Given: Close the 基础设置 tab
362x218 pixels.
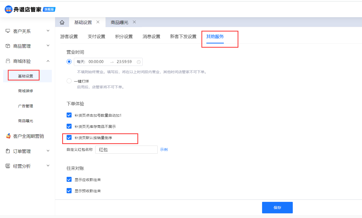Looking at the screenshot, I should pyautogui.click(x=98, y=22).
